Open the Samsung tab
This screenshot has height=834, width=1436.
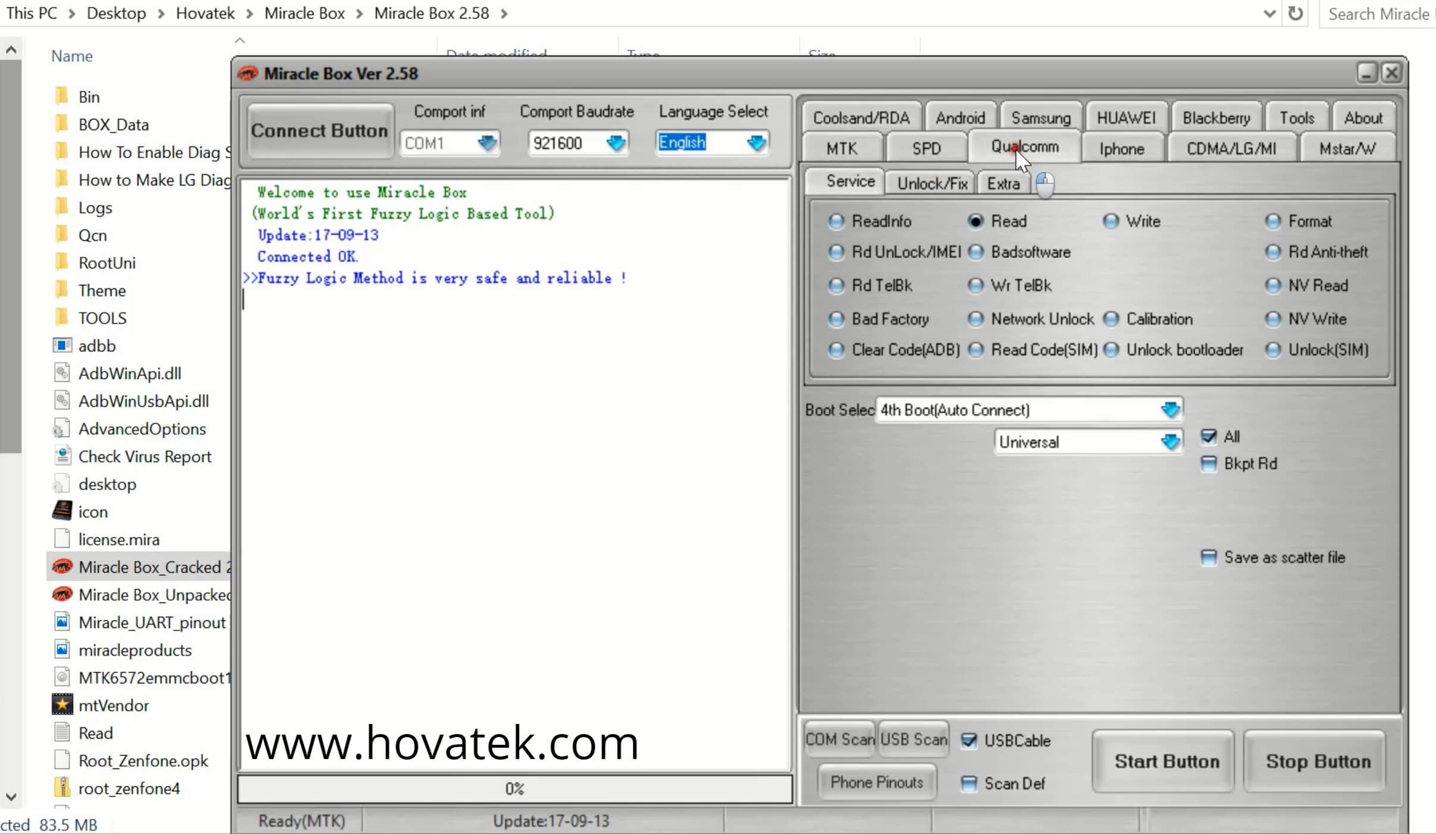tap(1041, 118)
